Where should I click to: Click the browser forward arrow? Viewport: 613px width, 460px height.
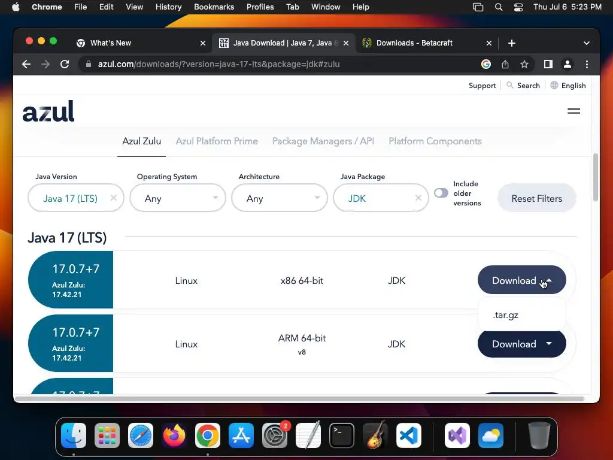45,64
